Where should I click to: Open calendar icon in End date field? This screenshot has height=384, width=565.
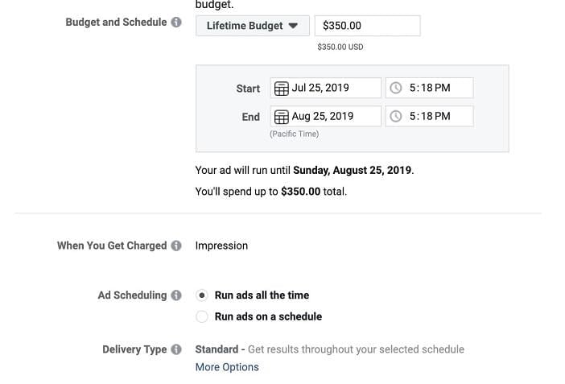(281, 116)
